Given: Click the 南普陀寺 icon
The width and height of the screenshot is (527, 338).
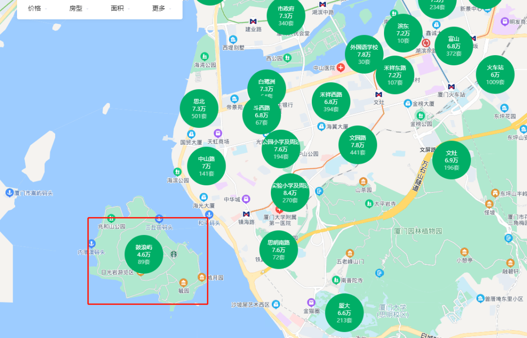Looking at the screenshot, I should (336, 279).
